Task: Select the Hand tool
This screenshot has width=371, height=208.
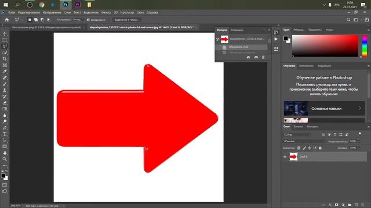Action: pyautogui.click(x=5, y=153)
